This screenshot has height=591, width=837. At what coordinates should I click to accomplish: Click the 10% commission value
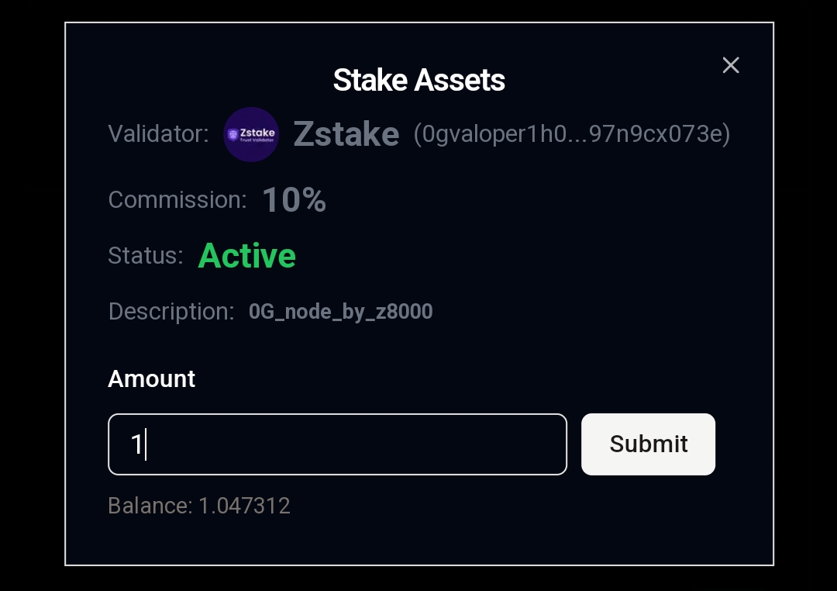pos(294,200)
